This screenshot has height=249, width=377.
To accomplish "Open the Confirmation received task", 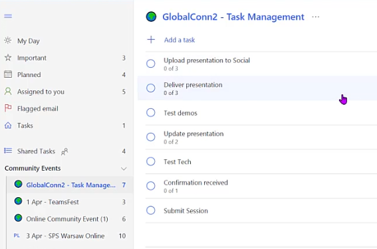I will click(x=261, y=186).
